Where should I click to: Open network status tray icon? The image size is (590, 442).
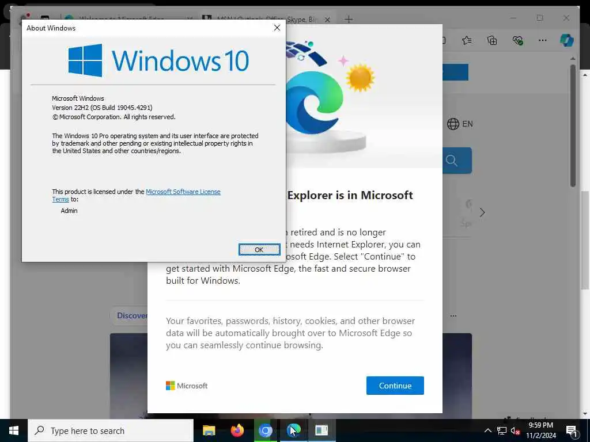pos(502,430)
